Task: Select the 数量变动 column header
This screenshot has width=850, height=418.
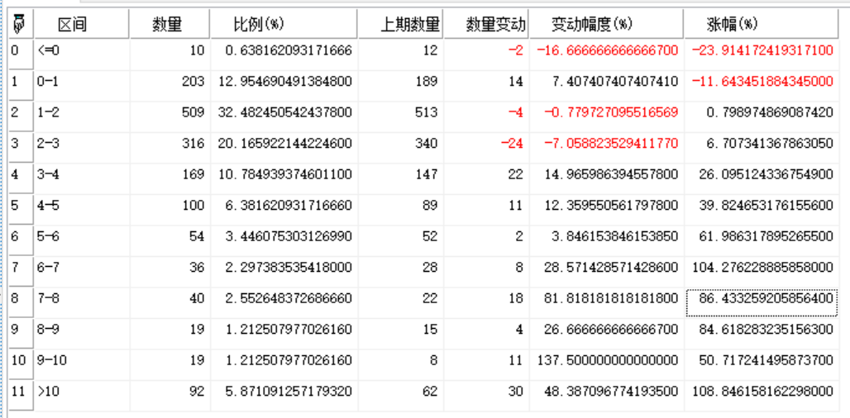Action: 486,25
